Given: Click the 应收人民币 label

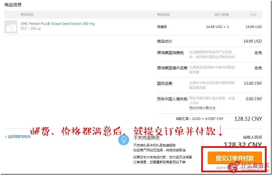Looking at the screenshot, I should 252,137.
